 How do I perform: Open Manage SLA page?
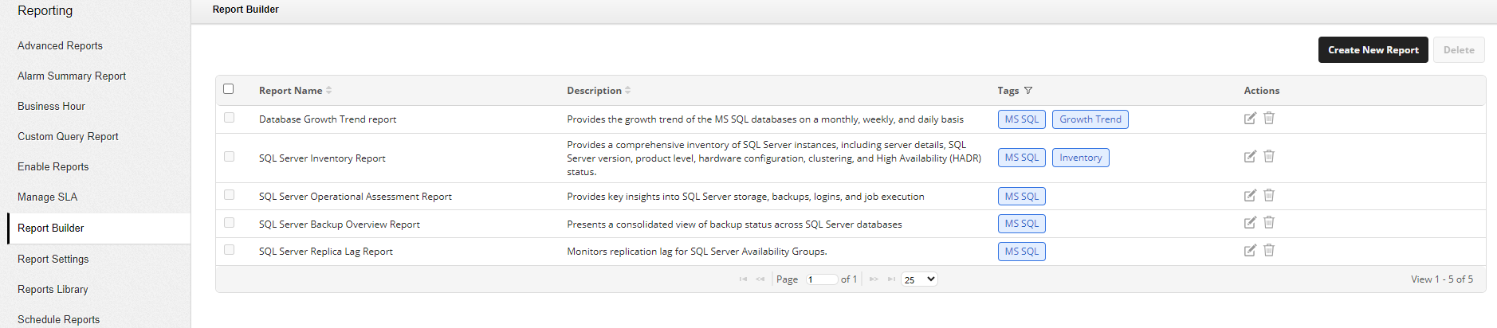(47, 197)
